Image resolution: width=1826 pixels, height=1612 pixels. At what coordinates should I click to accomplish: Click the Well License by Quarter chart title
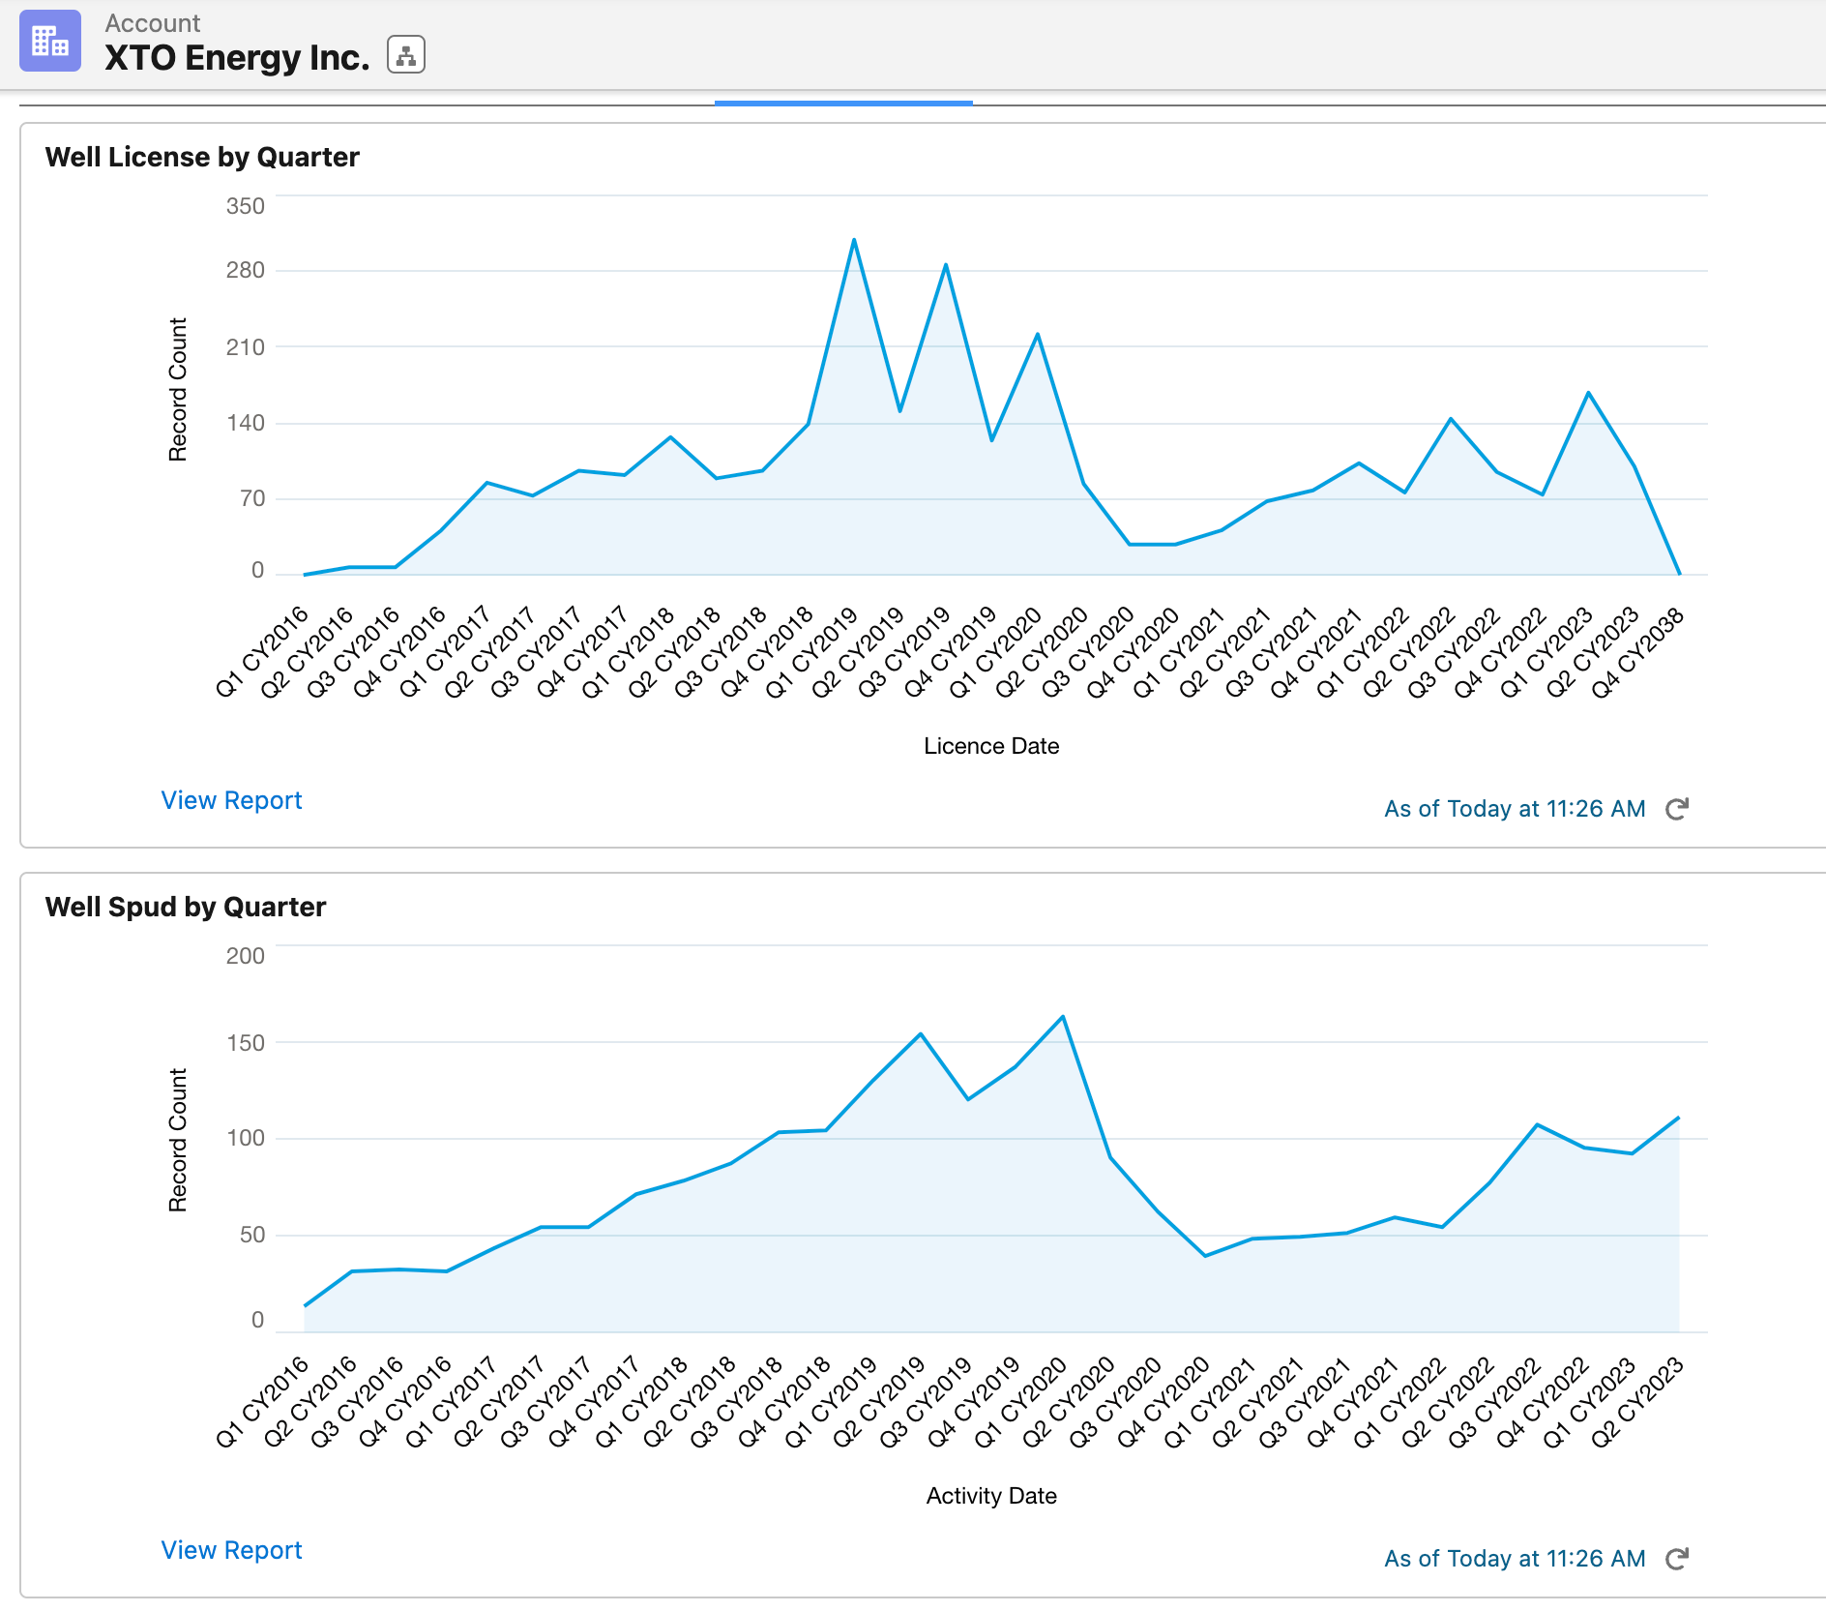click(202, 156)
